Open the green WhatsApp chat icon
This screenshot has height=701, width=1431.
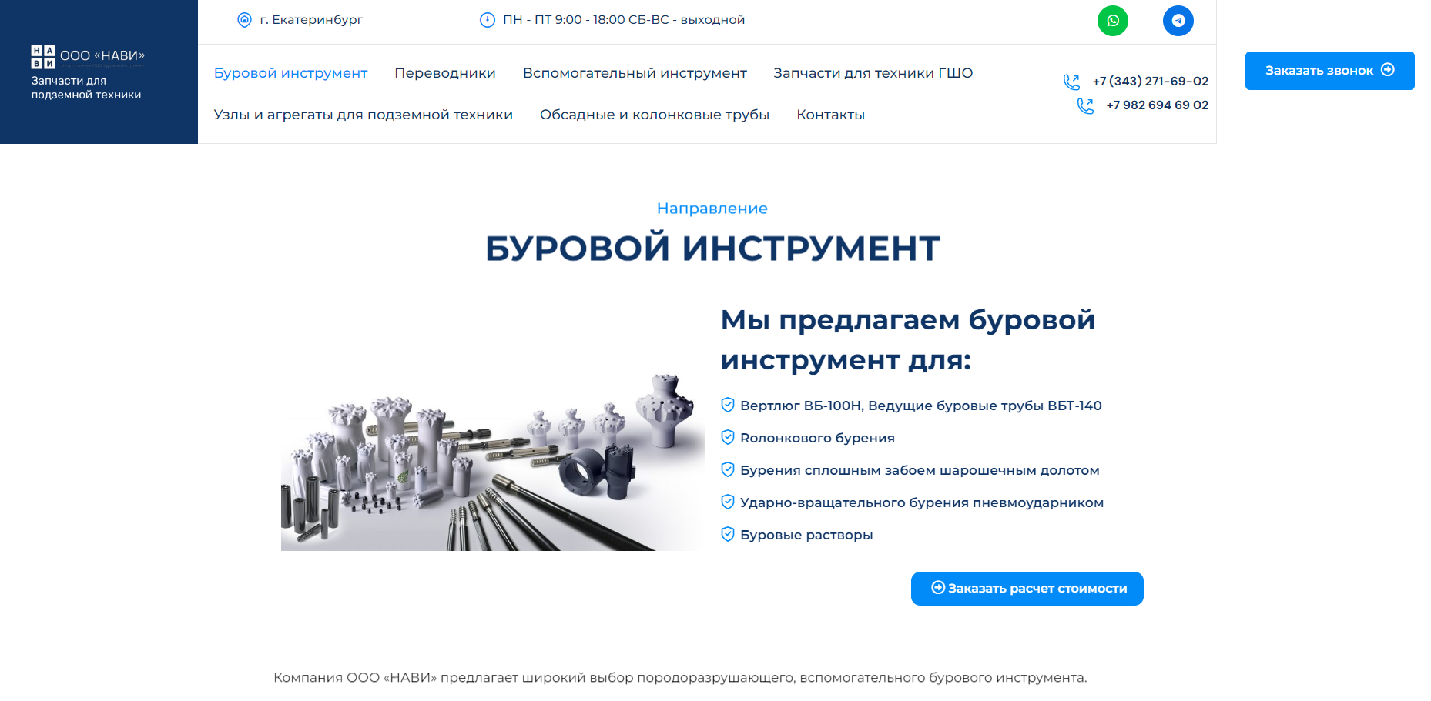1112,21
